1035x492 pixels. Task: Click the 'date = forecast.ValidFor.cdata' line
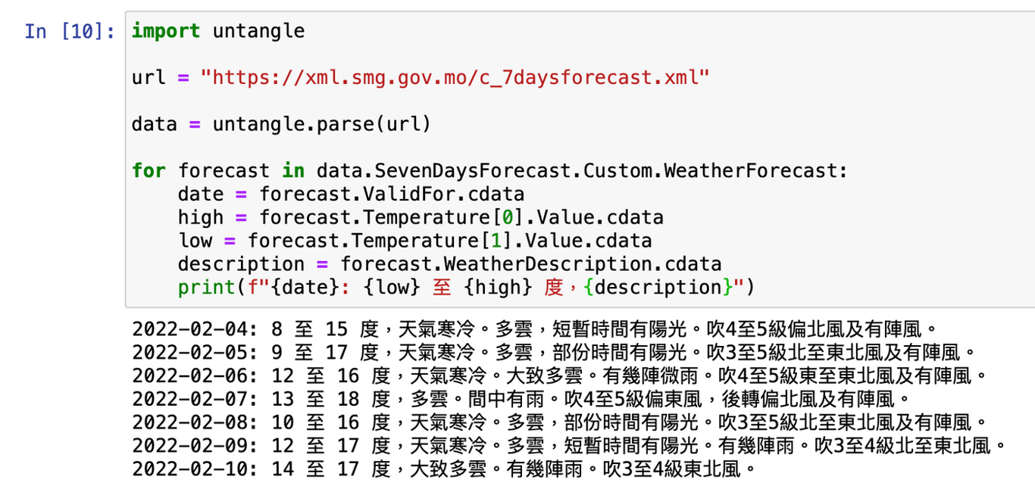pos(352,195)
